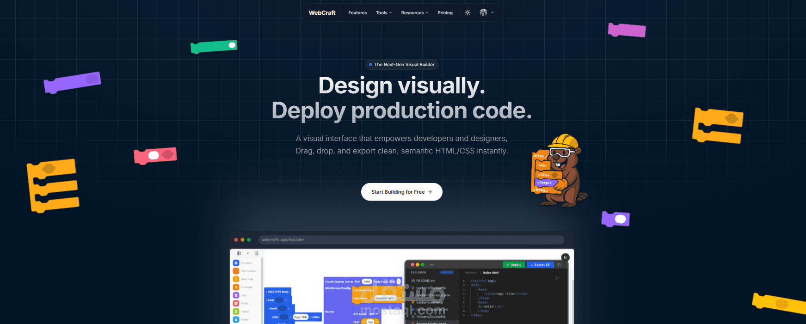This screenshot has height=324, width=806.
Task: Open the Features page from the navbar
Action: 357,13
